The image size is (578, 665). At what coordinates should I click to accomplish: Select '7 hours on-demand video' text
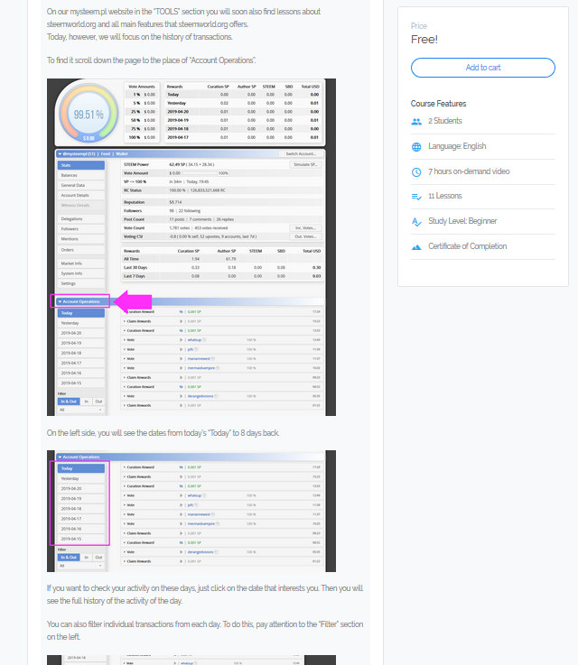469,171
